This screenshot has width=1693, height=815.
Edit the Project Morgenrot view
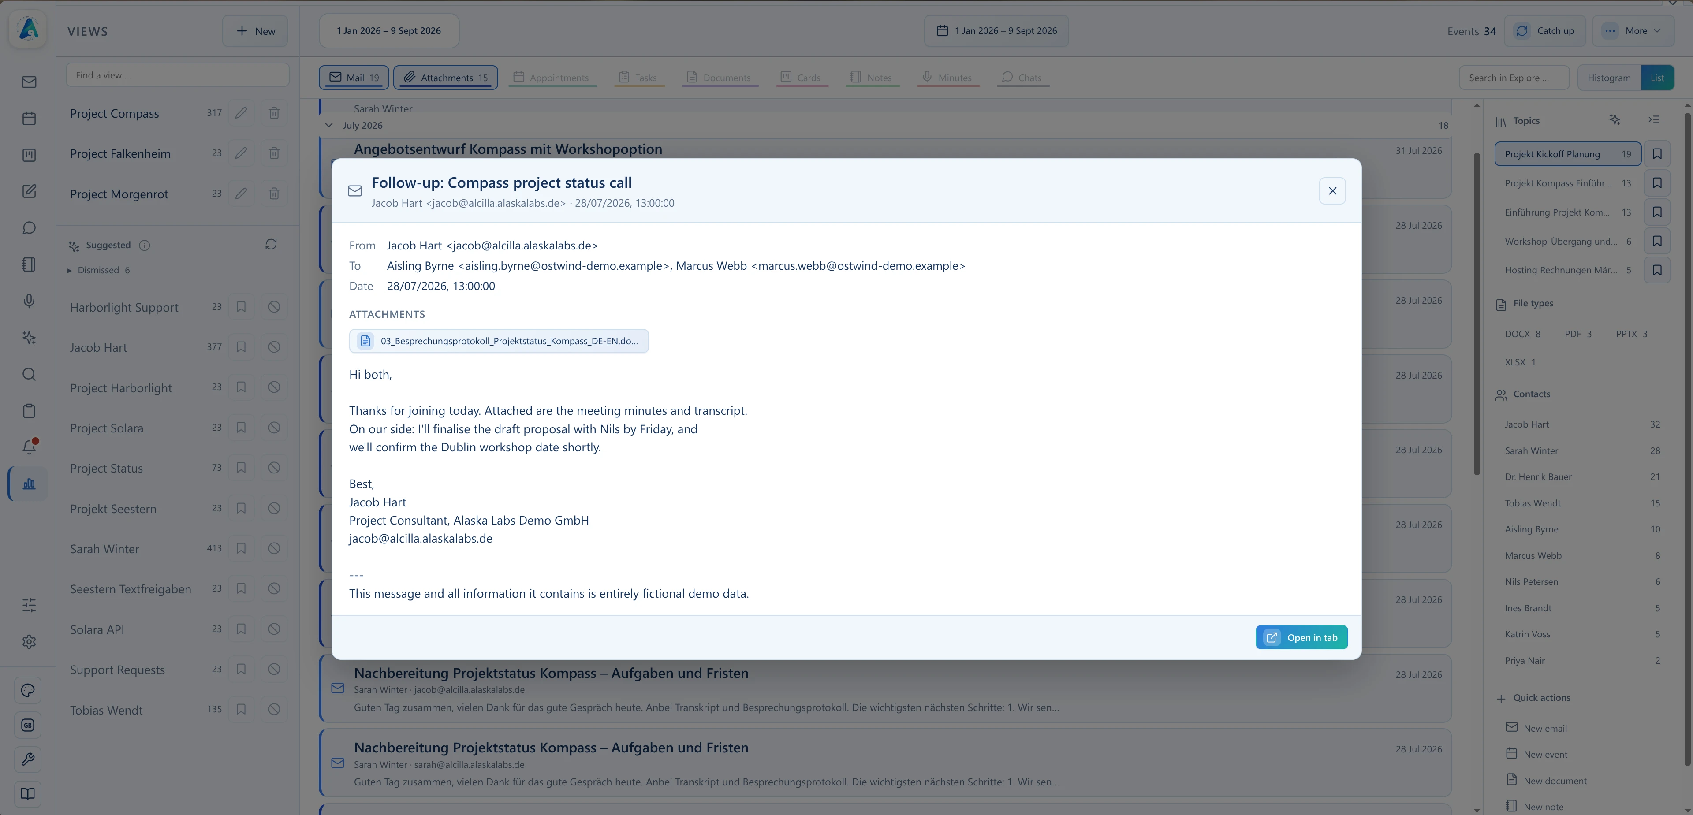coord(241,194)
